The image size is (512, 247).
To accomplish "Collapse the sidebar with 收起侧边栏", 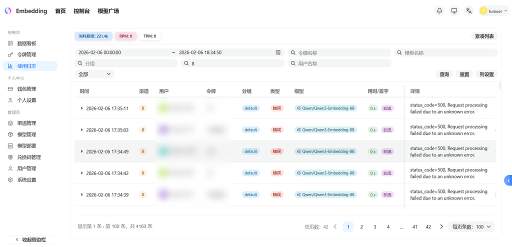I will [30, 240].
